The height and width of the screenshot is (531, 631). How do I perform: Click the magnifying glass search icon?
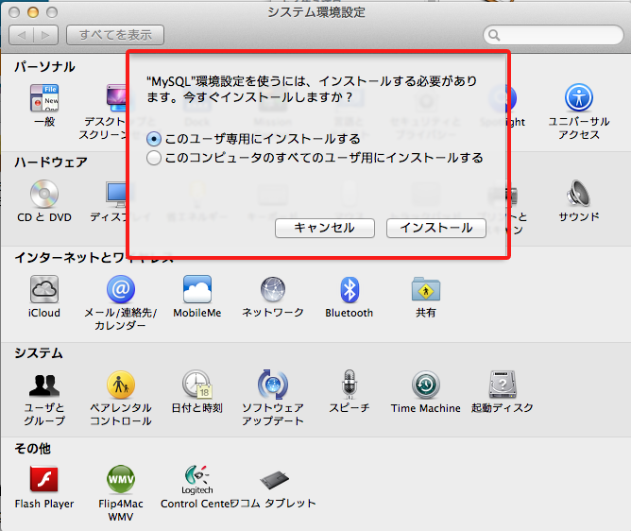point(494,35)
